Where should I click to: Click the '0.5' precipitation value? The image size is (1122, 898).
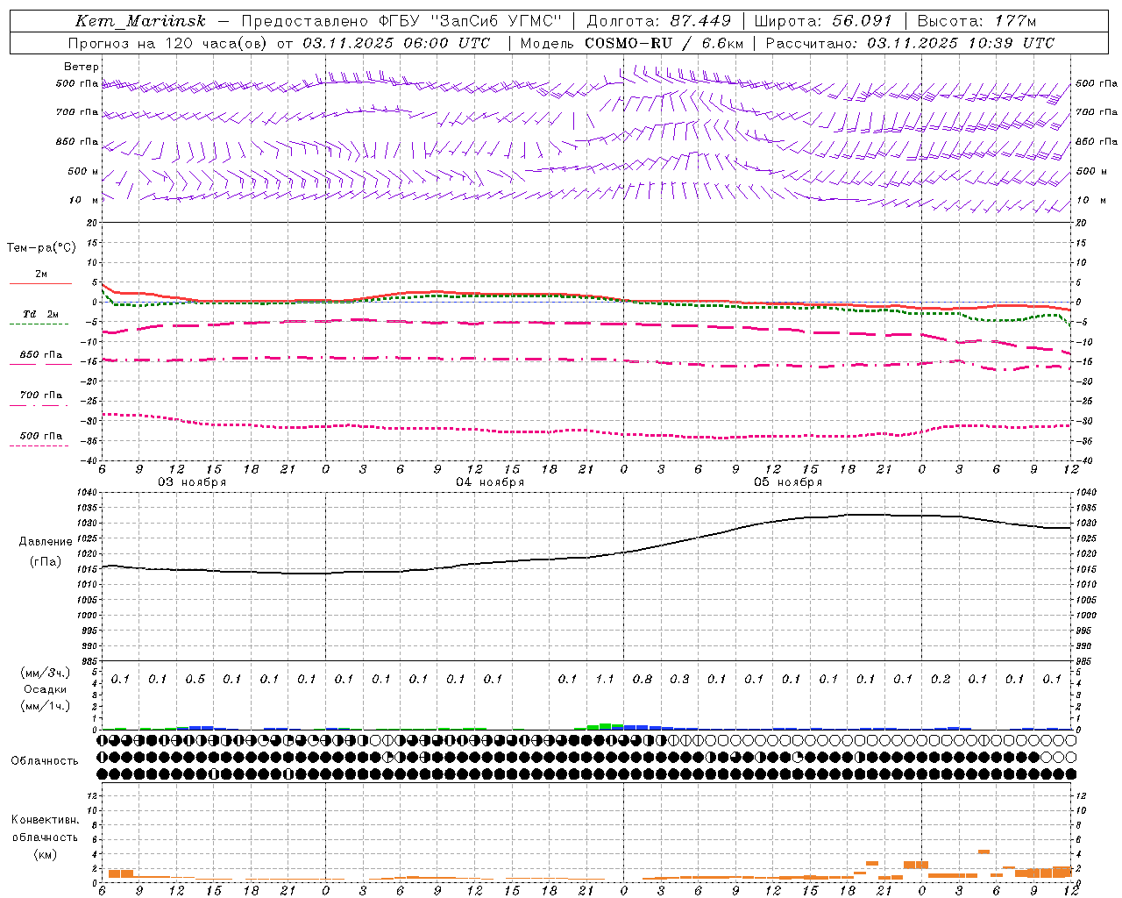click(195, 680)
